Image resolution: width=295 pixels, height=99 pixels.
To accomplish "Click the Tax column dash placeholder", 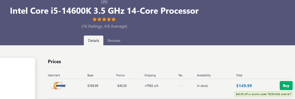I will [x=181, y=86].
